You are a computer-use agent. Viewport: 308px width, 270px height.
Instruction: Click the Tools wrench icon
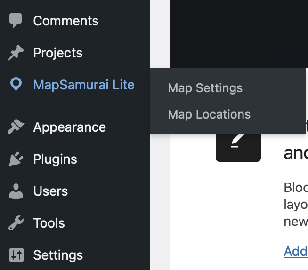tap(16, 223)
